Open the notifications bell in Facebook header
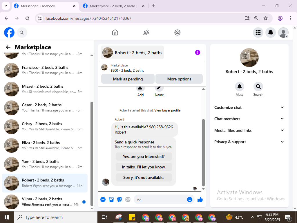This screenshot has width=297, height=223. click(271, 33)
